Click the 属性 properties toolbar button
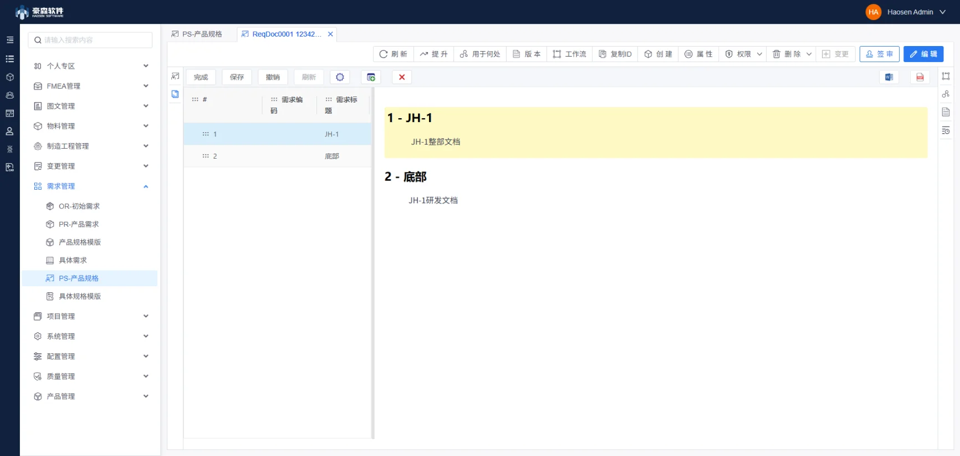 click(698, 54)
